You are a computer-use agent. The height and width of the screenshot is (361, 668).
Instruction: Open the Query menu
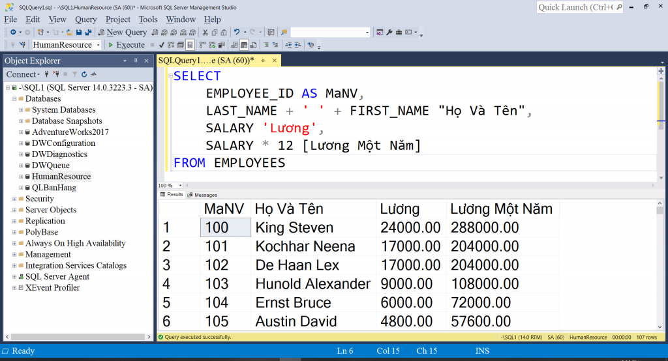(85, 20)
